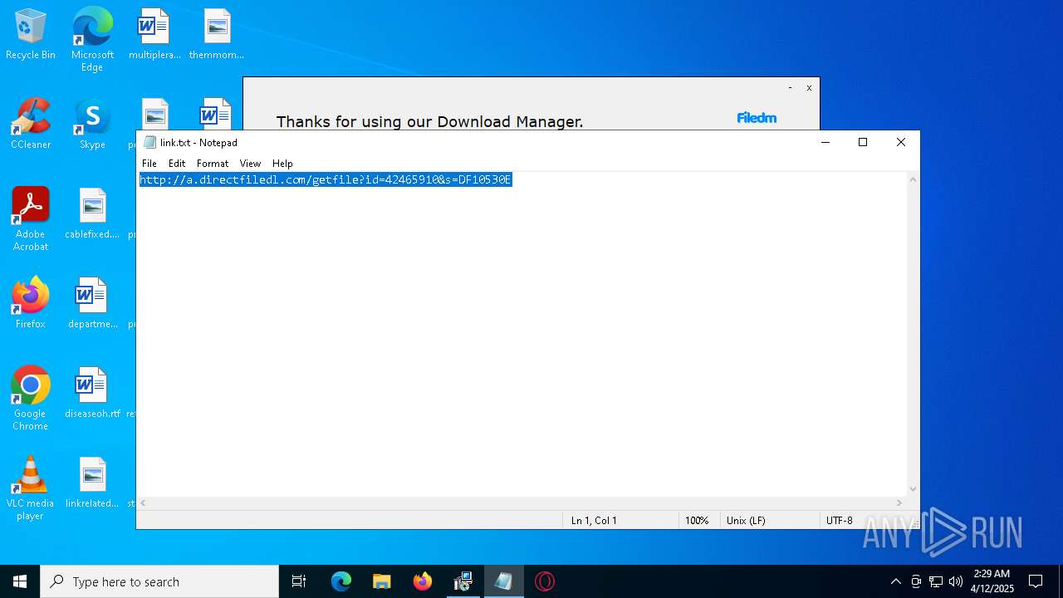Switch to Notepad taskbar button

(503, 581)
